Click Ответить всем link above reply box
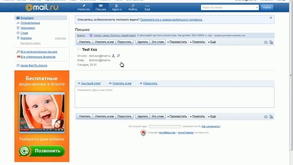 122,83
